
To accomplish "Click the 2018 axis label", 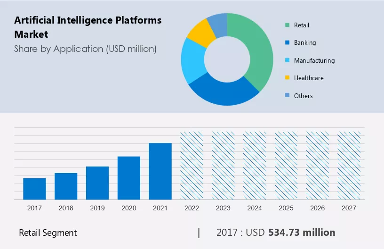I will pyautogui.click(x=66, y=208).
